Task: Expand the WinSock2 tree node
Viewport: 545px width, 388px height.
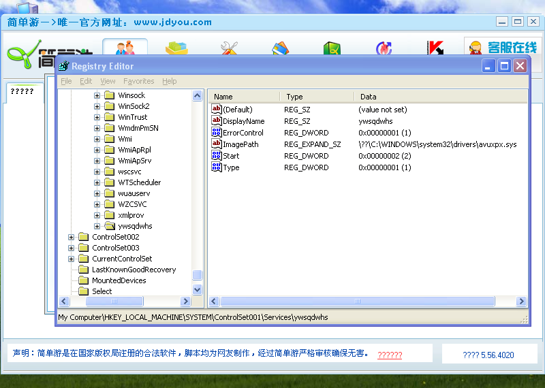Action: [97, 106]
